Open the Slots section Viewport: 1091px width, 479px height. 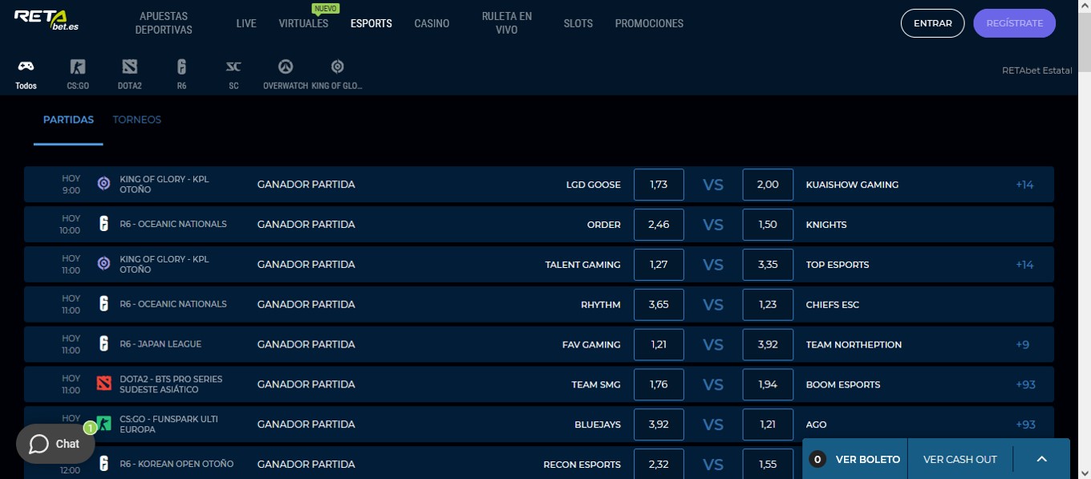578,23
